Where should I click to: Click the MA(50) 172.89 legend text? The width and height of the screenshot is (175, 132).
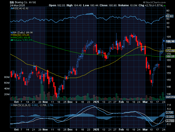pyautogui.click(x=21, y=35)
